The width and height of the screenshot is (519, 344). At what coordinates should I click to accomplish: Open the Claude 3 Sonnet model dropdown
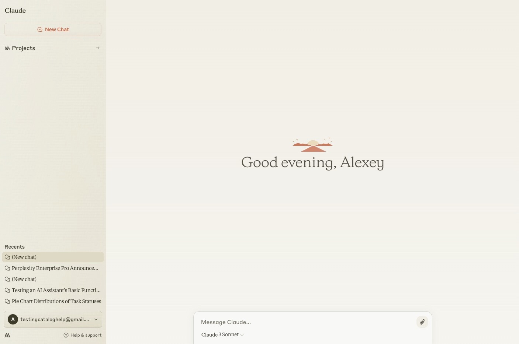(x=222, y=335)
